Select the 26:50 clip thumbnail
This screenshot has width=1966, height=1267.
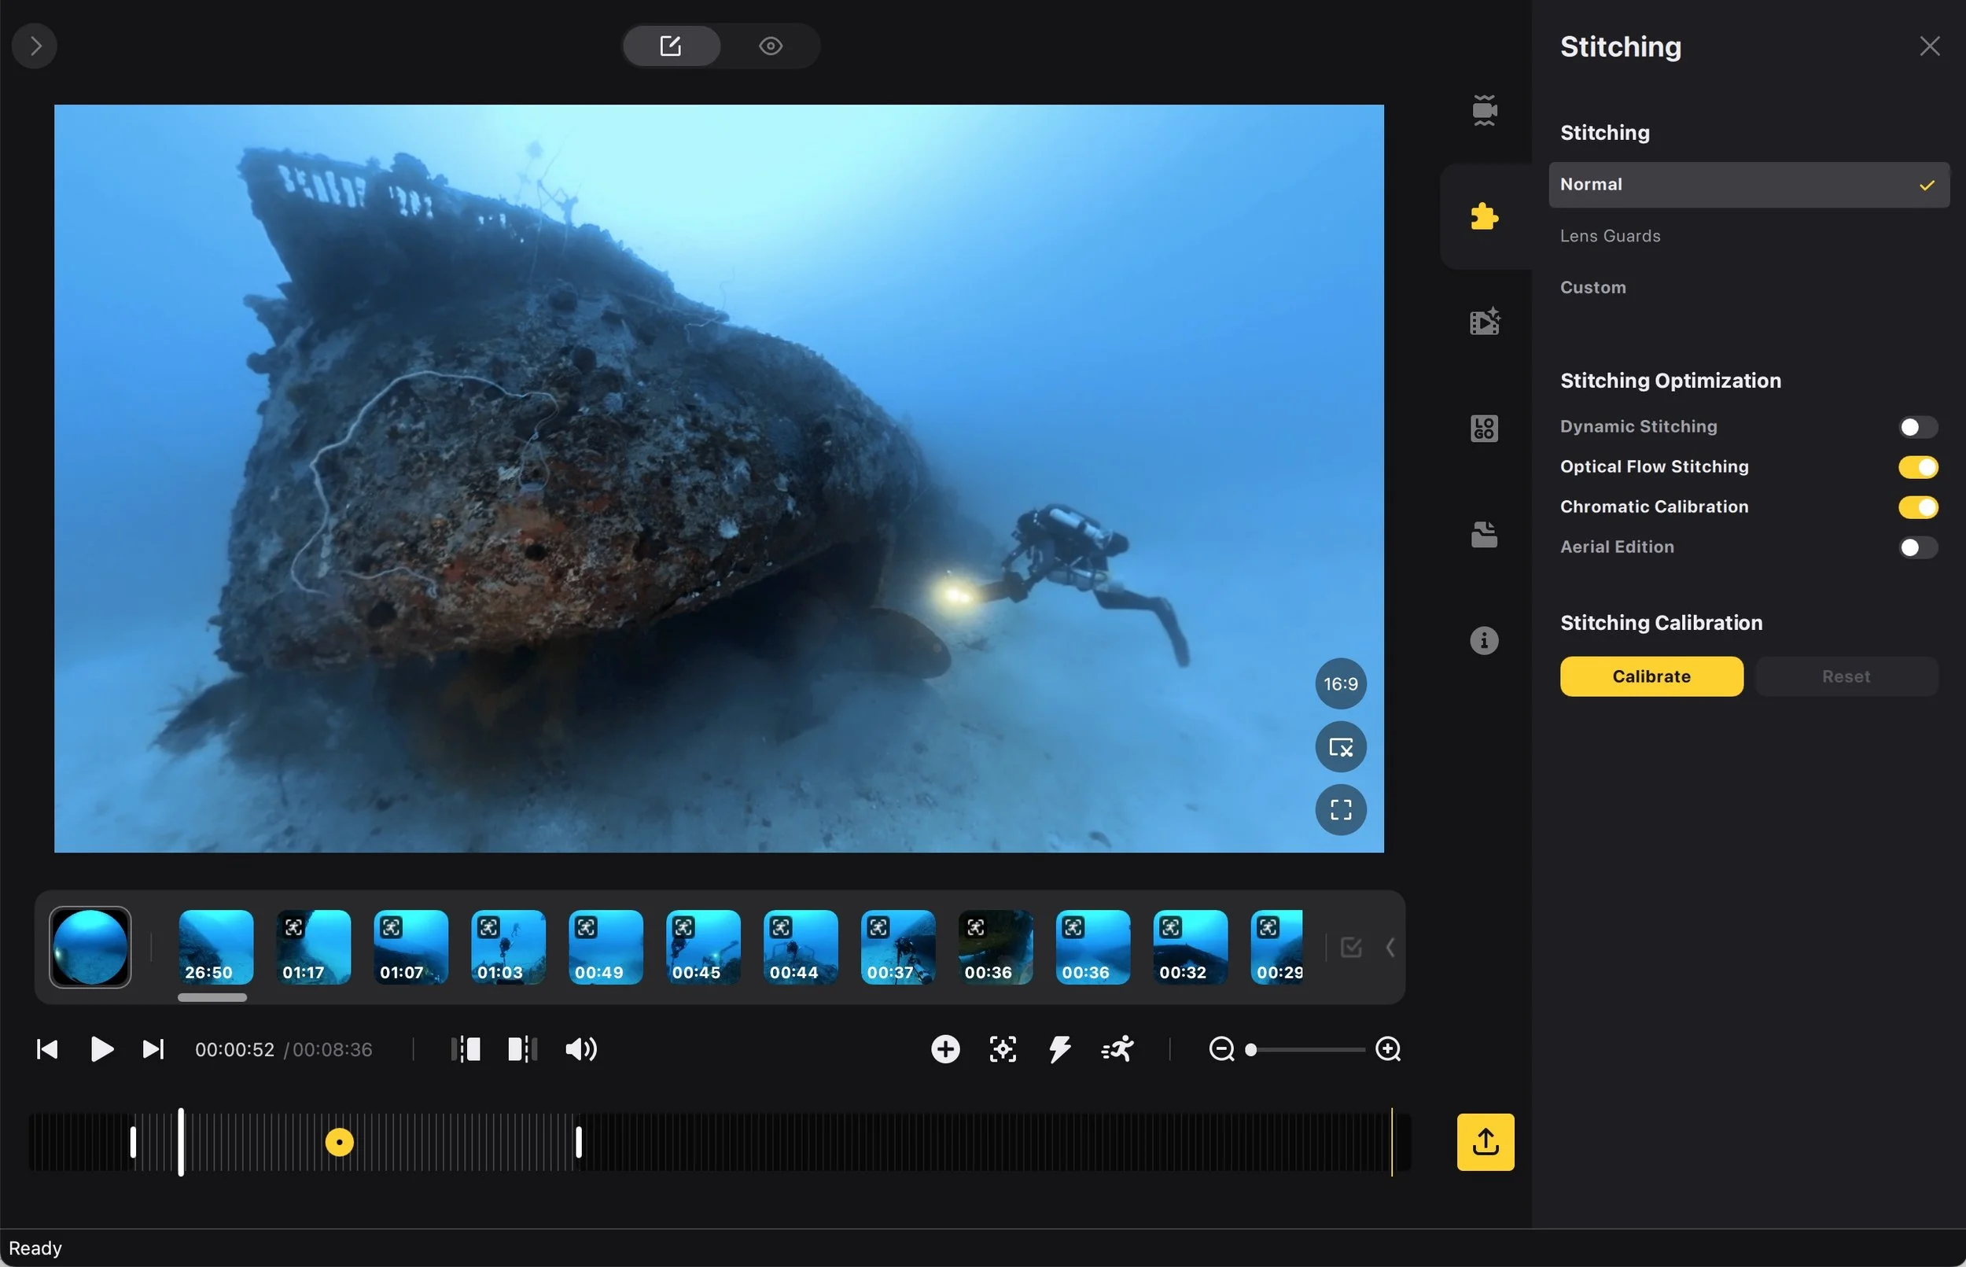pos(214,947)
